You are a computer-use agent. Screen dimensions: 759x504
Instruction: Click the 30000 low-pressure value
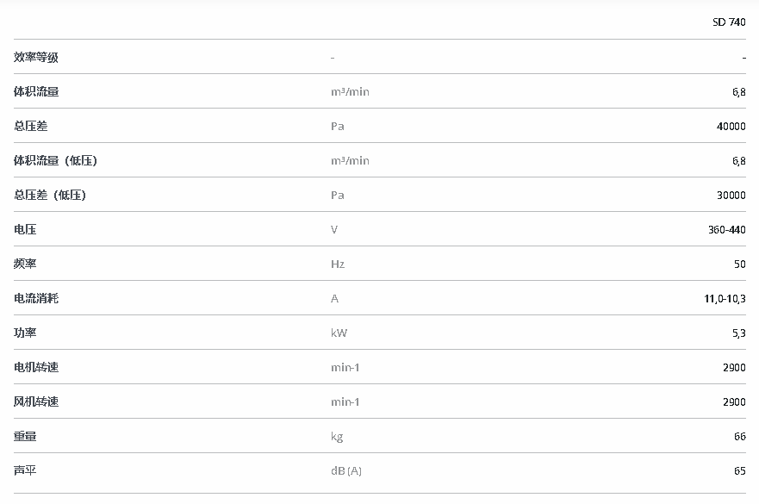pos(731,195)
